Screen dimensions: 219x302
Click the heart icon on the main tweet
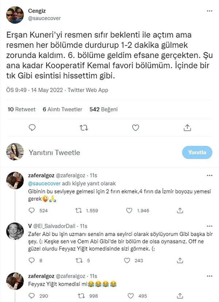[x=135, y=128]
